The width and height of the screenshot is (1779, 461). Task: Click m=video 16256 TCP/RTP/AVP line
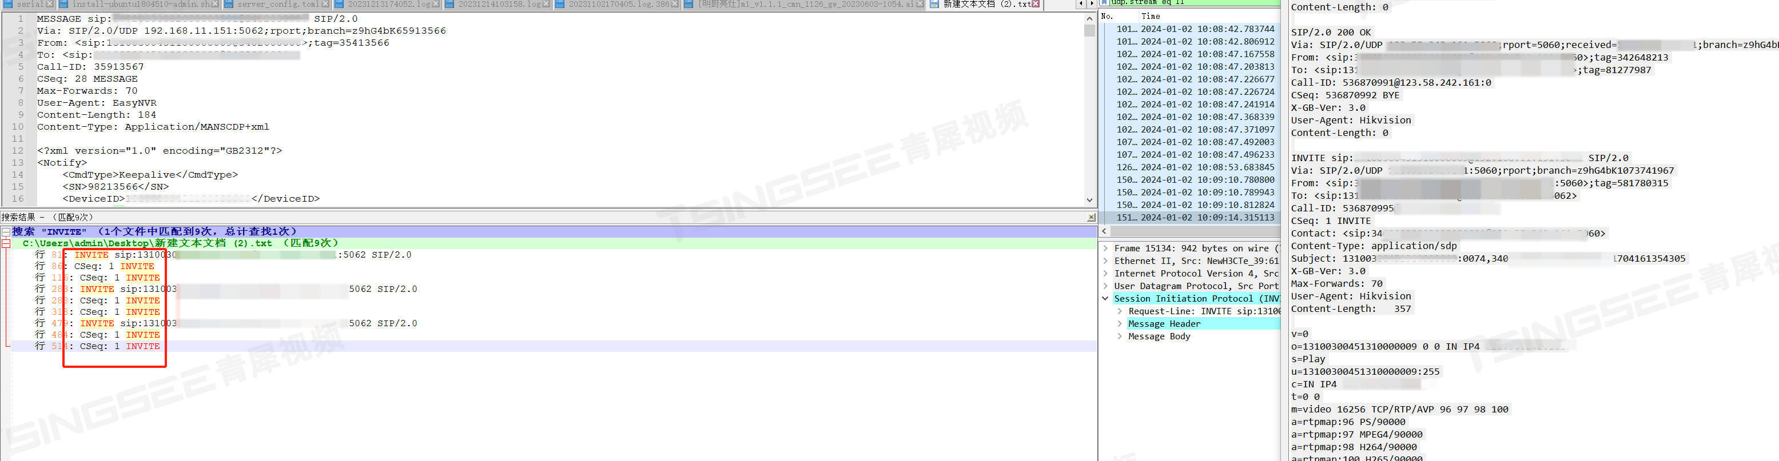tap(1399, 409)
